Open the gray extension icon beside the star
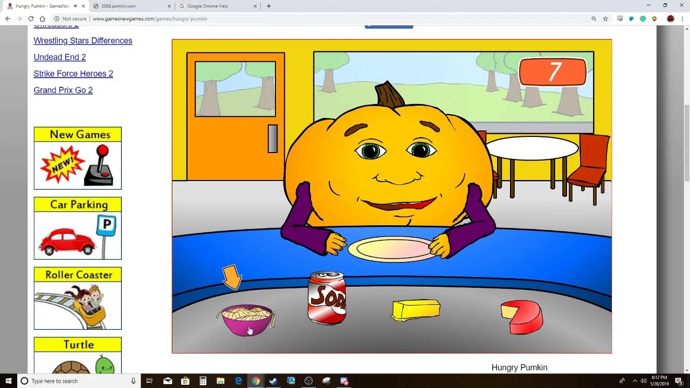Screen dimensions: 690x388 pyautogui.click(x=620, y=19)
